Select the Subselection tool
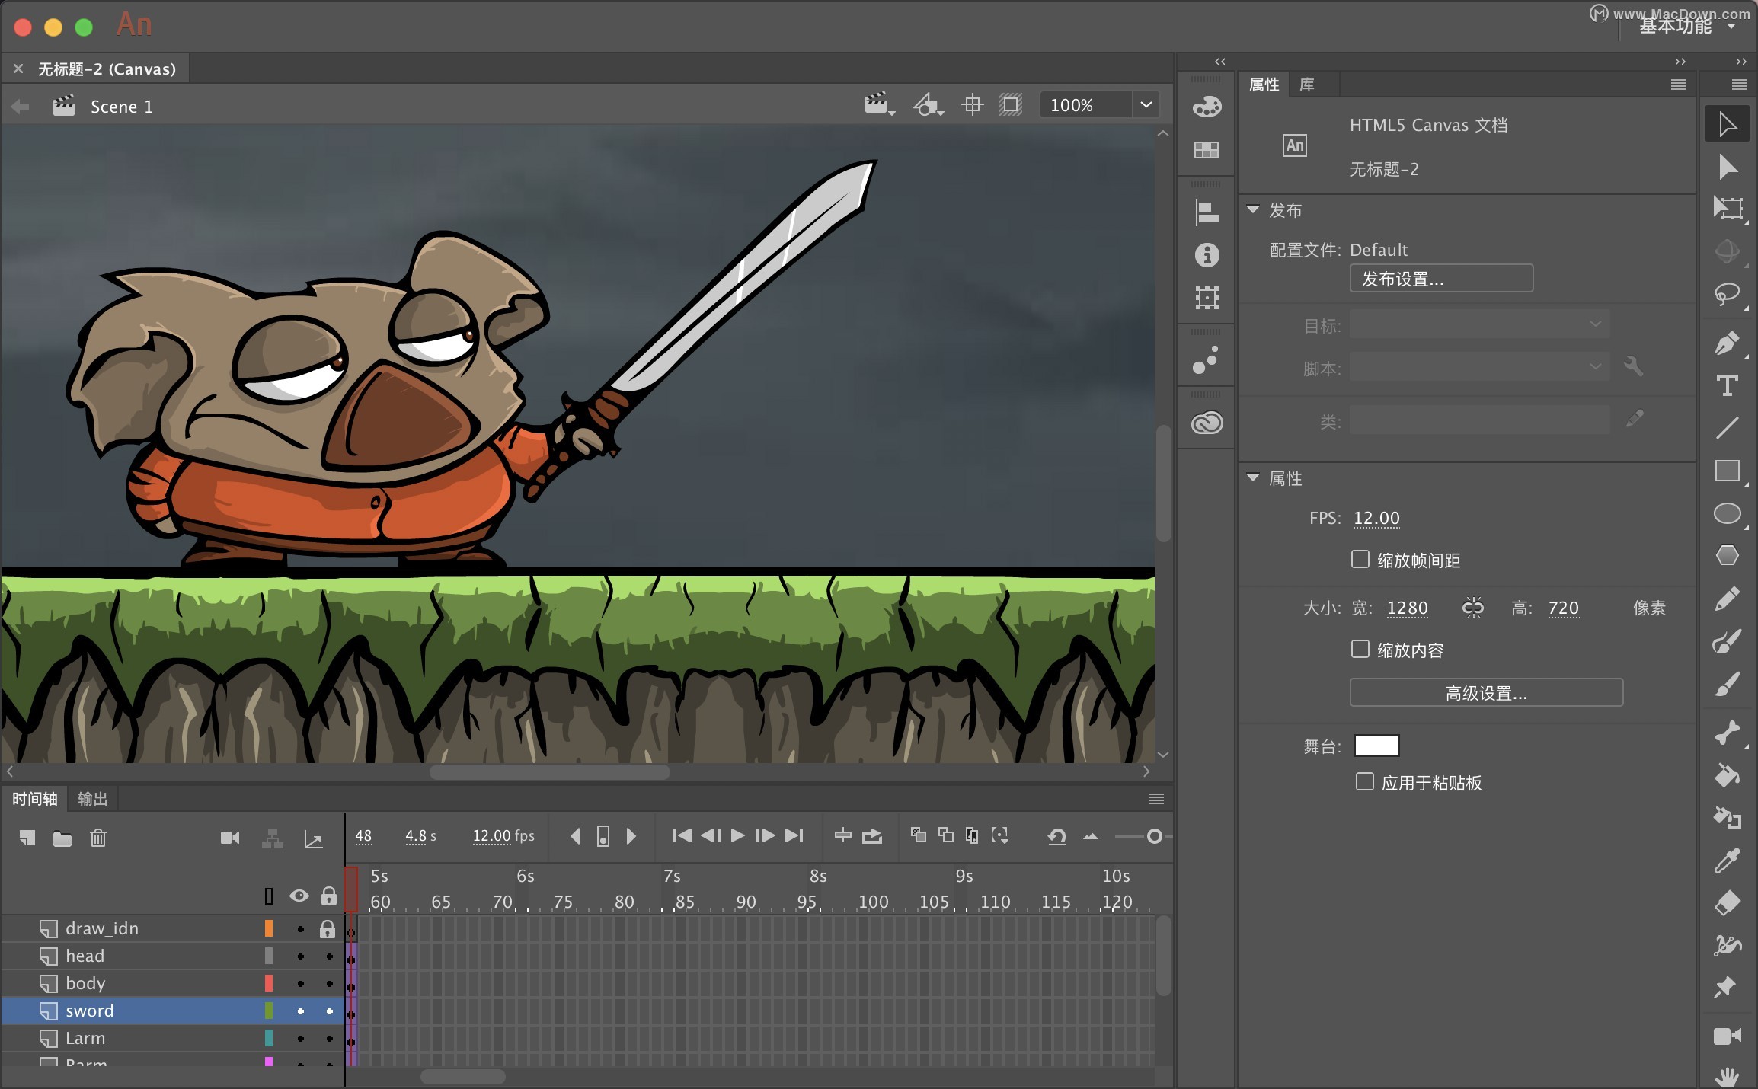The height and width of the screenshot is (1089, 1758). click(x=1727, y=167)
